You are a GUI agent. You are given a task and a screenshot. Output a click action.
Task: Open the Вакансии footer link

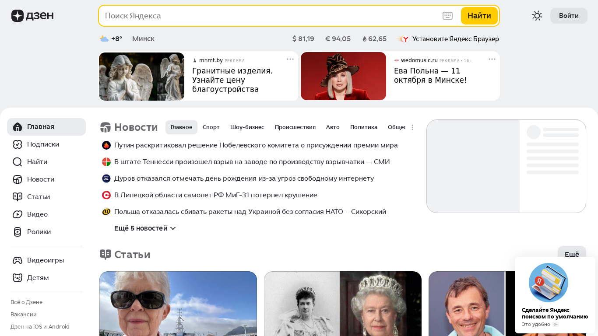coord(24,315)
